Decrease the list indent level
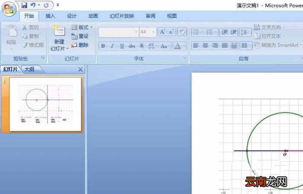 pos(224,32)
